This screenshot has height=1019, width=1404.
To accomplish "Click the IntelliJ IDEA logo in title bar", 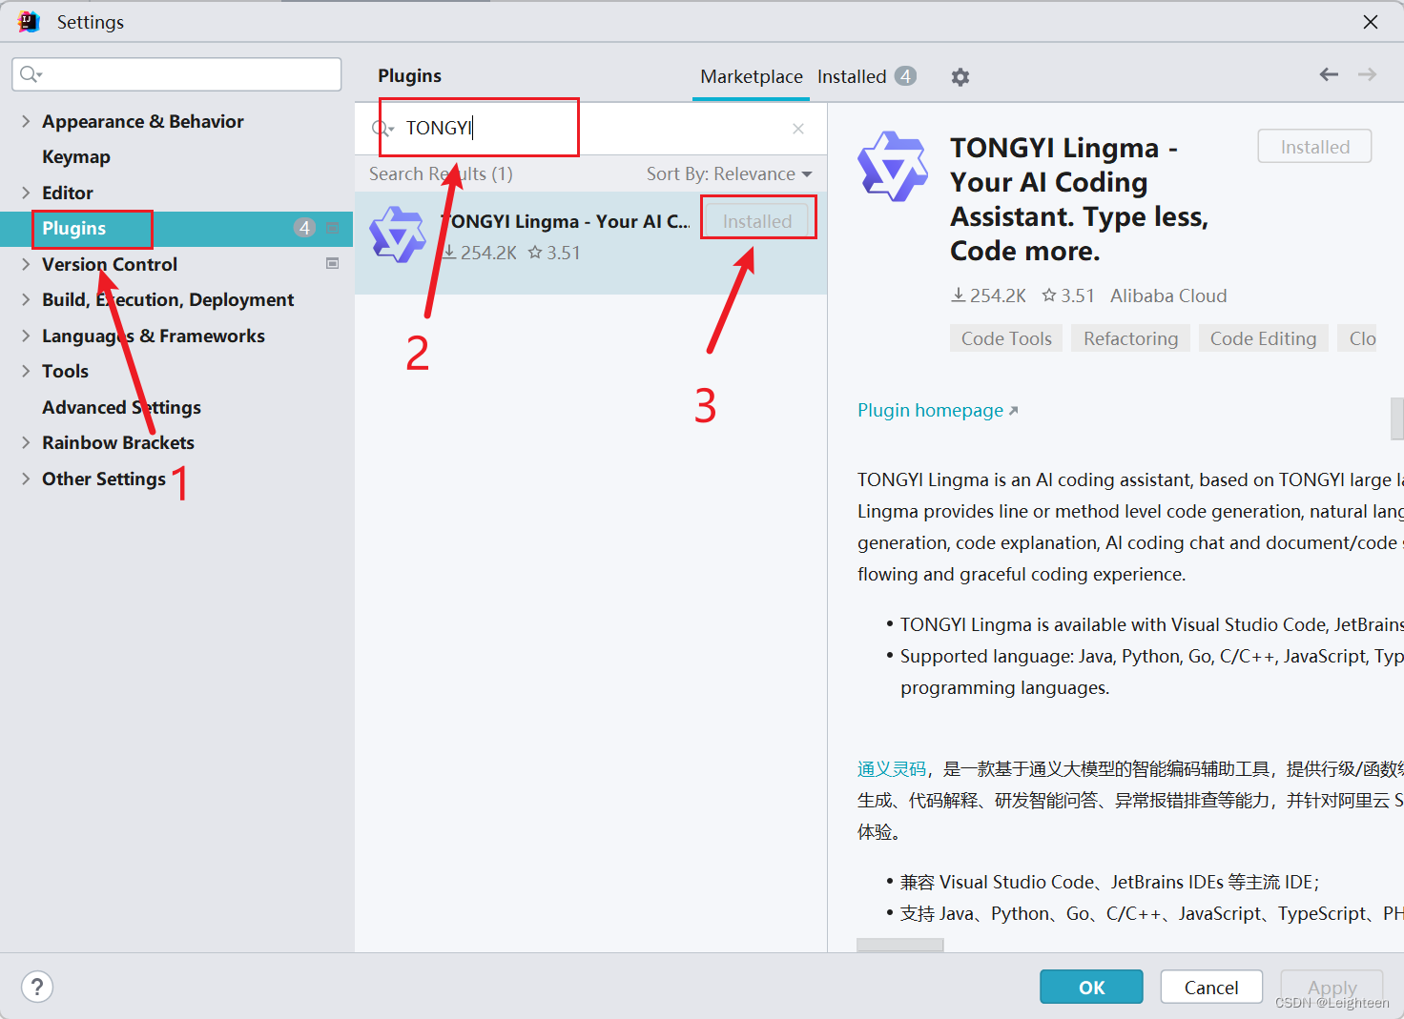I will tap(29, 21).
